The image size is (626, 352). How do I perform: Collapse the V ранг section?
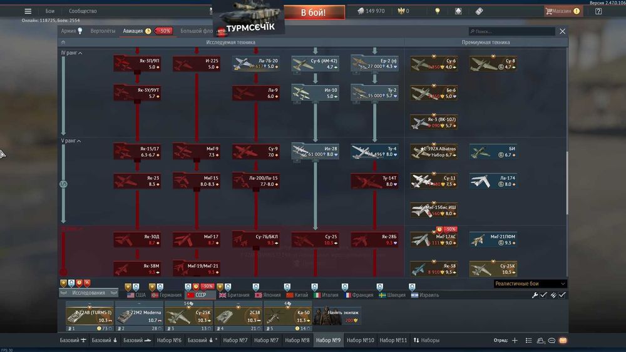coord(71,141)
